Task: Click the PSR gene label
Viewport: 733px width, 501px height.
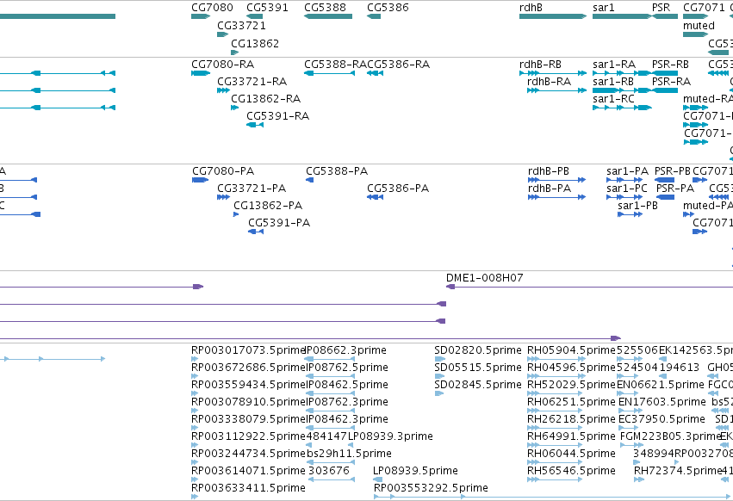Action: (661, 8)
